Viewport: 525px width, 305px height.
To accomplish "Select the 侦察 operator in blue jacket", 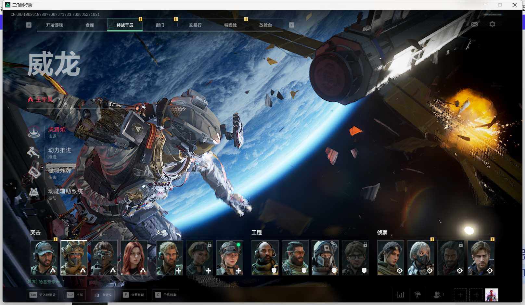I will coord(481,258).
